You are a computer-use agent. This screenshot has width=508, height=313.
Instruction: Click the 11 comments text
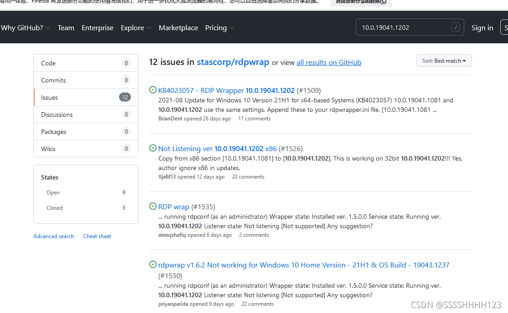tap(254, 119)
